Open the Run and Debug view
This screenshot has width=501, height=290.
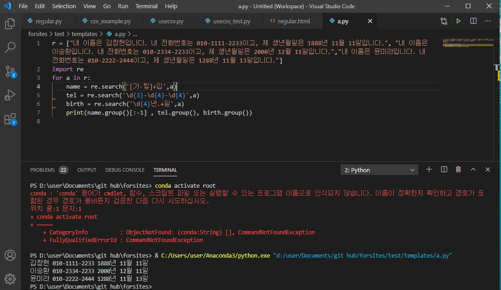click(10, 95)
